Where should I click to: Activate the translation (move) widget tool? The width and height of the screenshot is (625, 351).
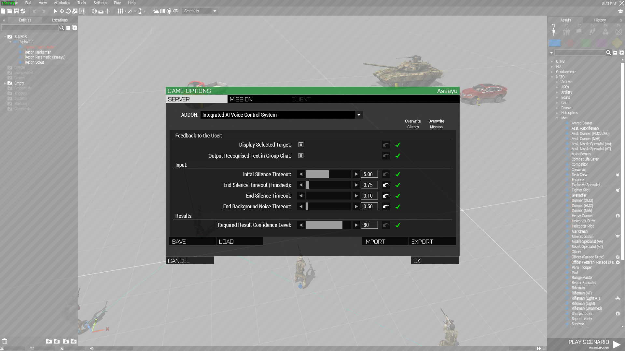(62, 11)
